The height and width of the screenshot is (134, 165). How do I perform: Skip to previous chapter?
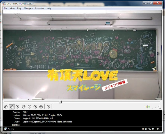pos(24,107)
